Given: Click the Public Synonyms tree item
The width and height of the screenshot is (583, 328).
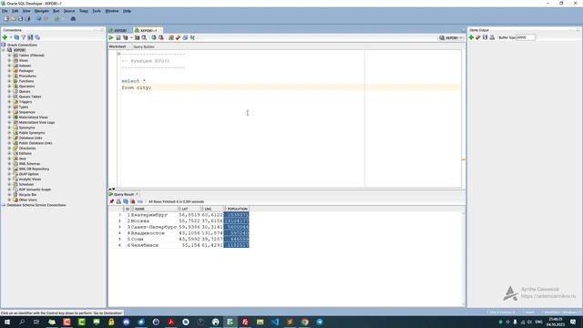Looking at the screenshot, I should click(32, 133).
